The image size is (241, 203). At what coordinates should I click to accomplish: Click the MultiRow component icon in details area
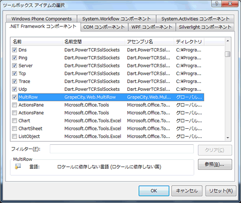18,166
